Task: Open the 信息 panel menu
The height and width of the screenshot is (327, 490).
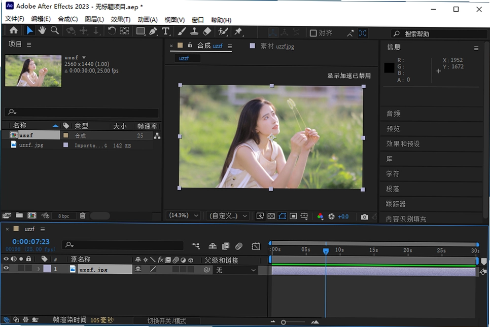Action: [476, 48]
